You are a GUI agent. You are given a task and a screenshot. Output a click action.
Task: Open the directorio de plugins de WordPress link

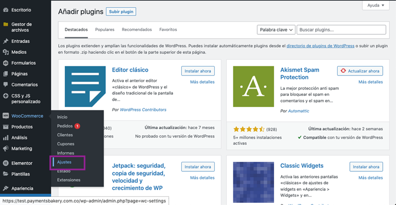pyautogui.click(x=320, y=46)
